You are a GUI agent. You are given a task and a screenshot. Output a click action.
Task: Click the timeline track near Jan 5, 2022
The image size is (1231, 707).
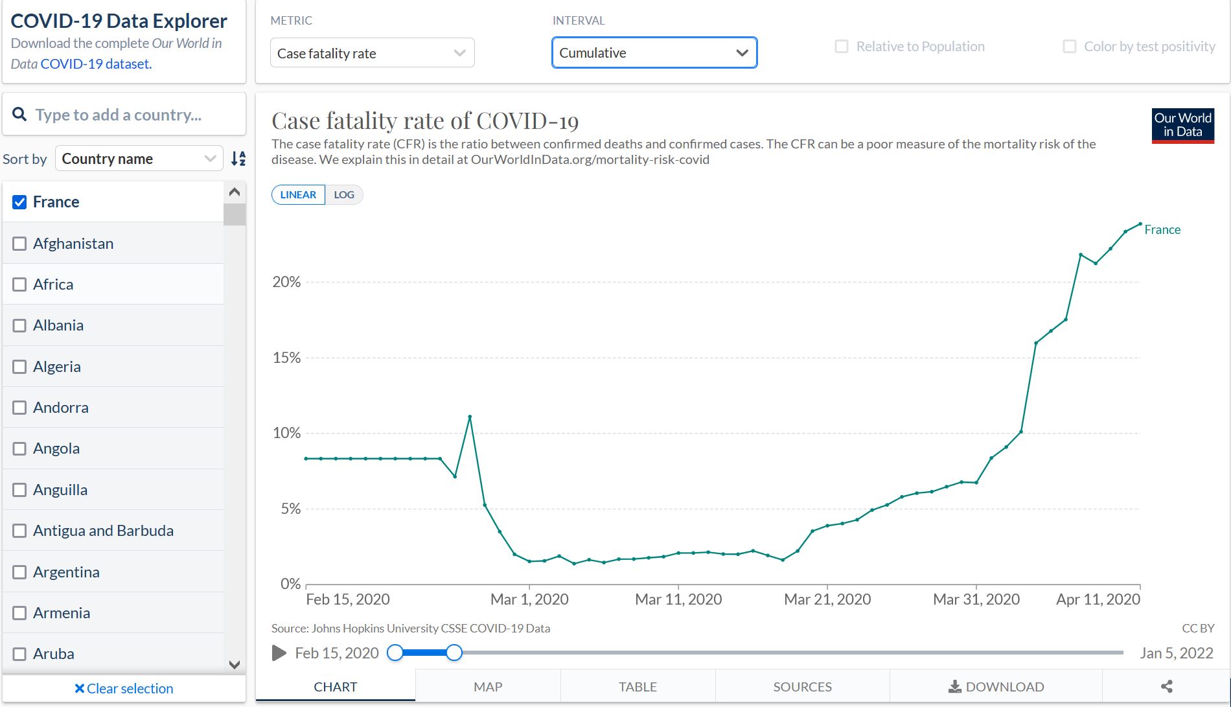tap(1118, 653)
